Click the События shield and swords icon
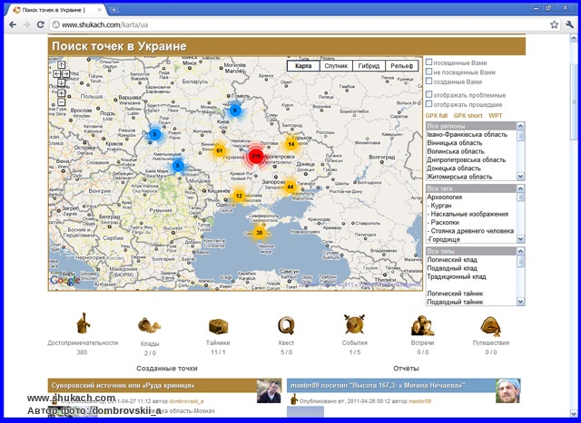This screenshot has width=581, height=423. click(355, 324)
